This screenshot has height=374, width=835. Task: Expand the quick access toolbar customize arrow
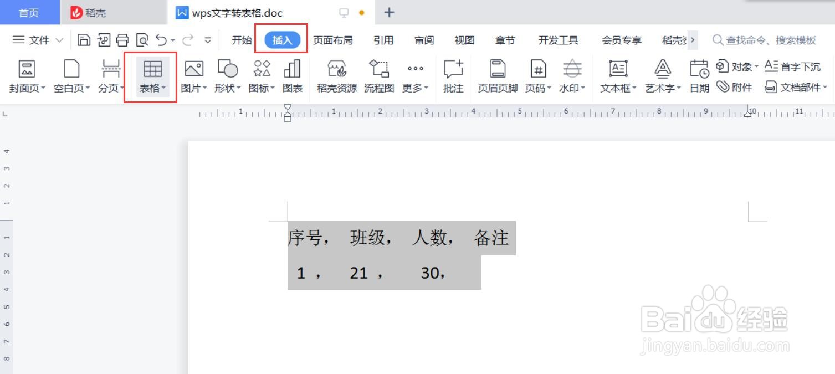(208, 40)
